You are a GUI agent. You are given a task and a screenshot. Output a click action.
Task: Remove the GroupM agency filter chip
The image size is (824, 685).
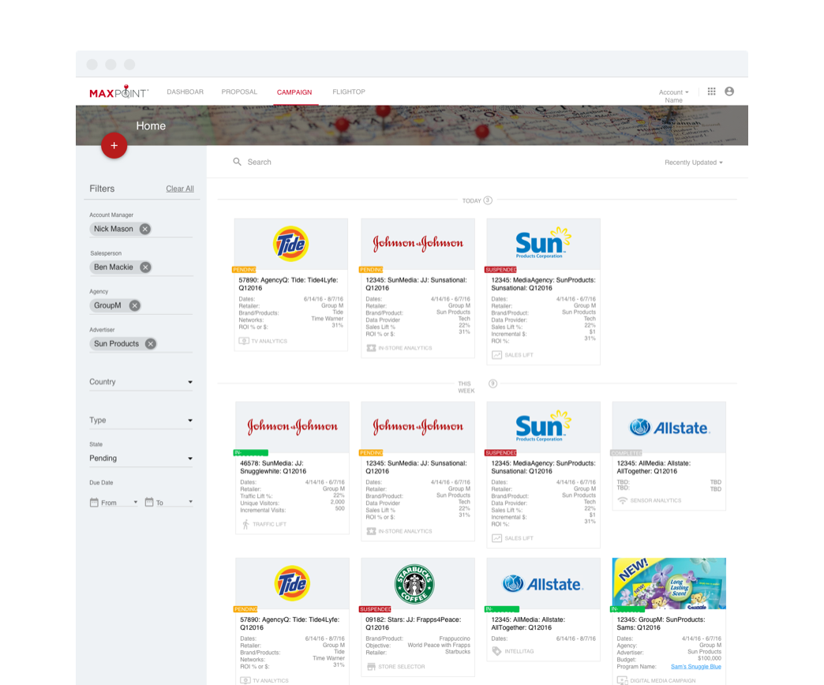point(134,305)
